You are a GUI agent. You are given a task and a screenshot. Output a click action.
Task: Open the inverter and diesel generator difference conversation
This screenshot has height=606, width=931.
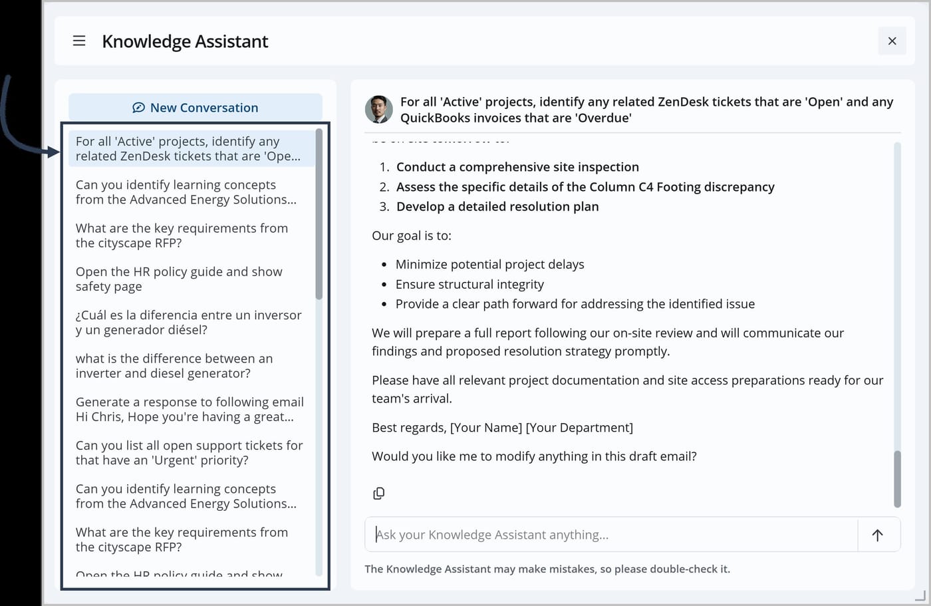(192, 366)
